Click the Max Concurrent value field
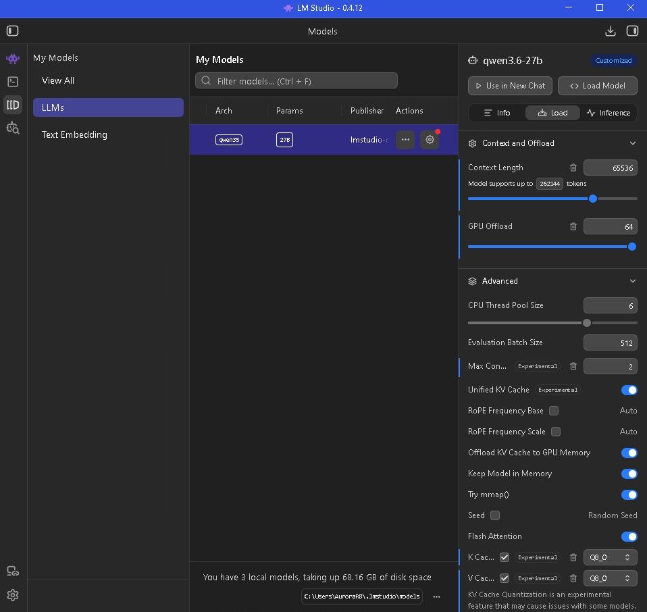Screen dimensions: 647x612 pos(610,366)
